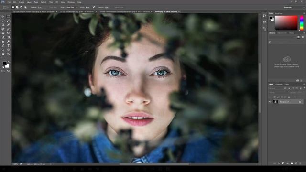Select the Move tool
Screen dimensions: 306x172
[x=3, y=17]
